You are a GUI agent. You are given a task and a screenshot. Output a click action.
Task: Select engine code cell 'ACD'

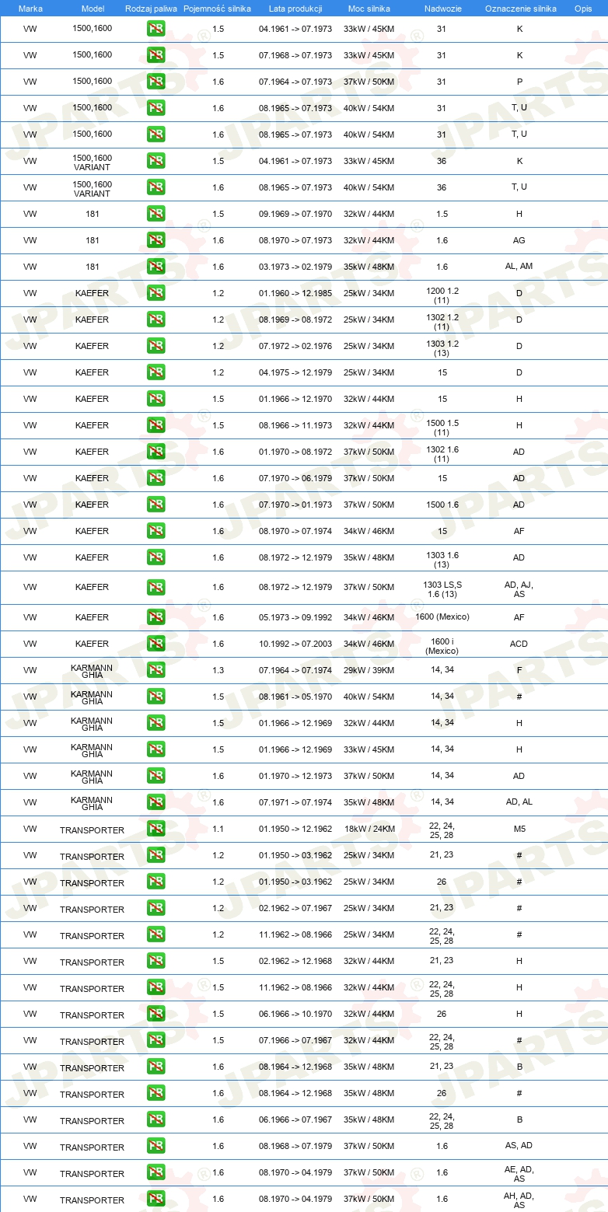coord(519,644)
